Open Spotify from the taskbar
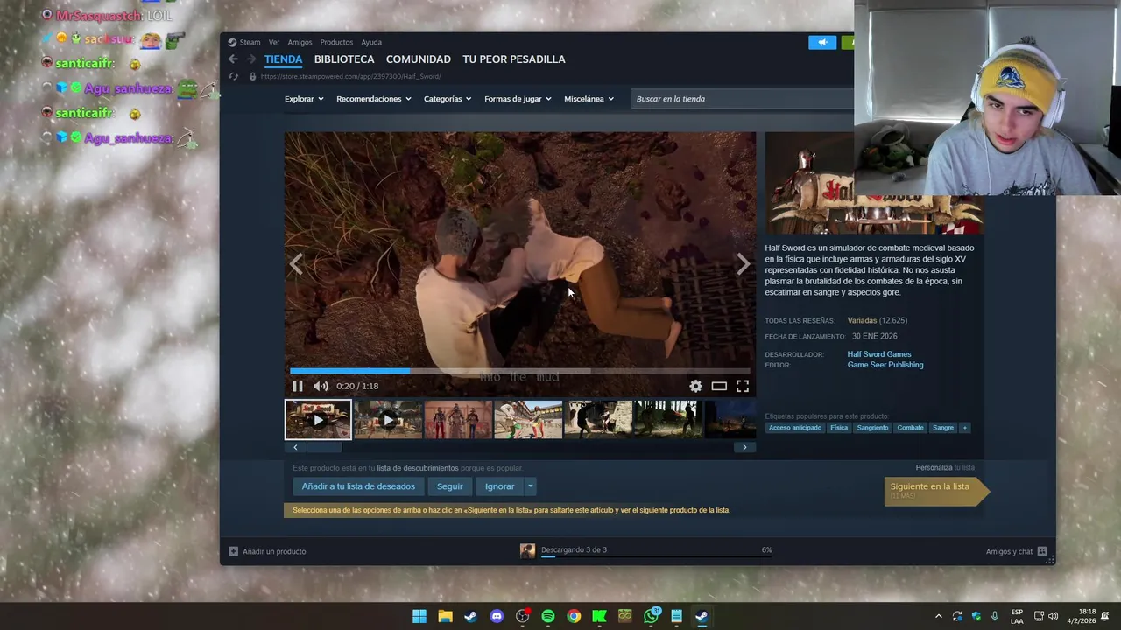The image size is (1121, 630). [x=548, y=616]
